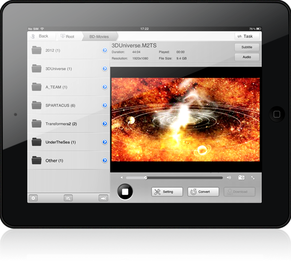Click the 2012 folder icon
Screen dimensions: 291x261
[36, 50]
